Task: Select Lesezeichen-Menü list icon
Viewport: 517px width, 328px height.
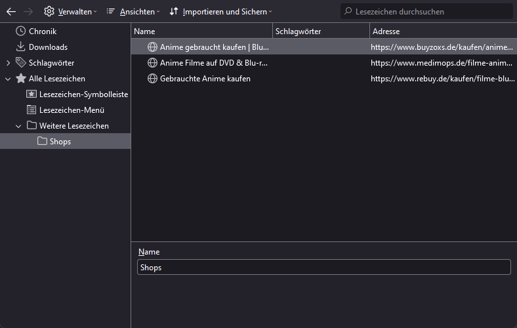Action: 31,110
